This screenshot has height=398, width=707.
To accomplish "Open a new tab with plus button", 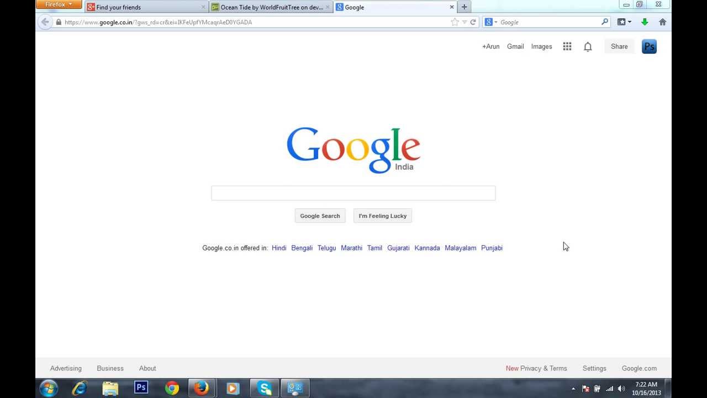I will tap(464, 7).
